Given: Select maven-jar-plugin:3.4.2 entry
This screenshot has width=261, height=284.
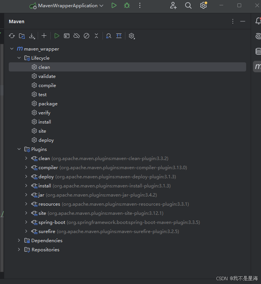Looking at the screenshot, I should (x=101, y=195).
